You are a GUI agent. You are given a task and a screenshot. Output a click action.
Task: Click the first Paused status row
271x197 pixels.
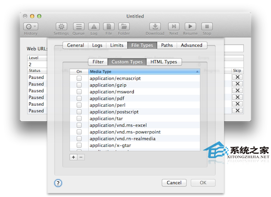37,77
